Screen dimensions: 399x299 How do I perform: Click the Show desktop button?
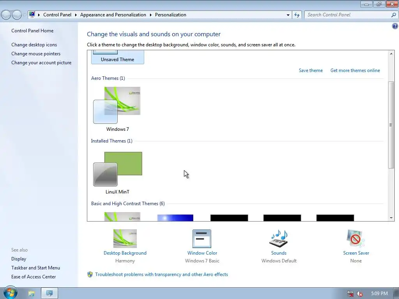396,294
